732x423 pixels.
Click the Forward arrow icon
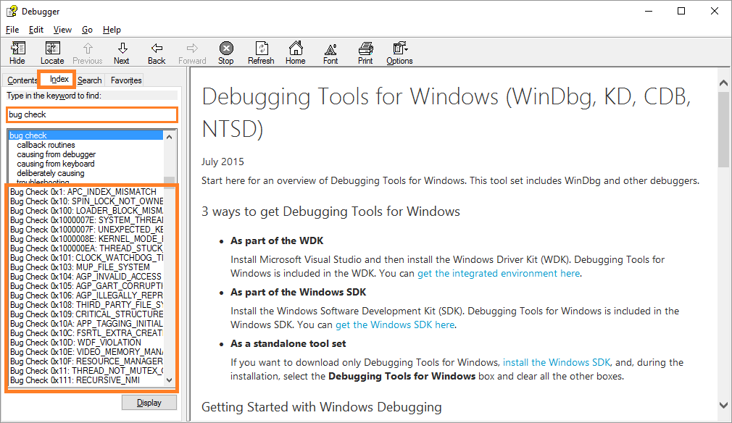coord(192,48)
